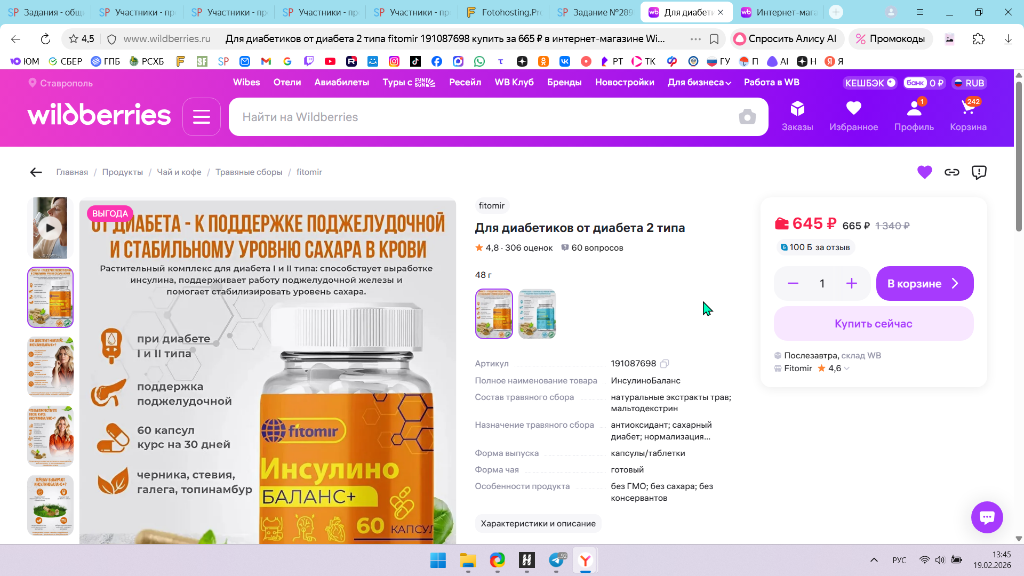Expand the Fitomir seller rating chevron
This screenshot has width=1024, height=576.
847,369
